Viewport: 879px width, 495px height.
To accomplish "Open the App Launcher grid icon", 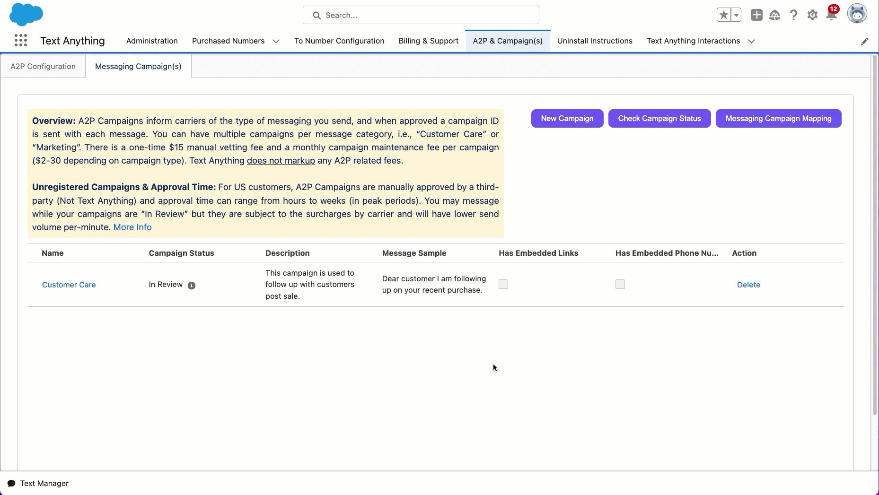I will click(x=20, y=41).
